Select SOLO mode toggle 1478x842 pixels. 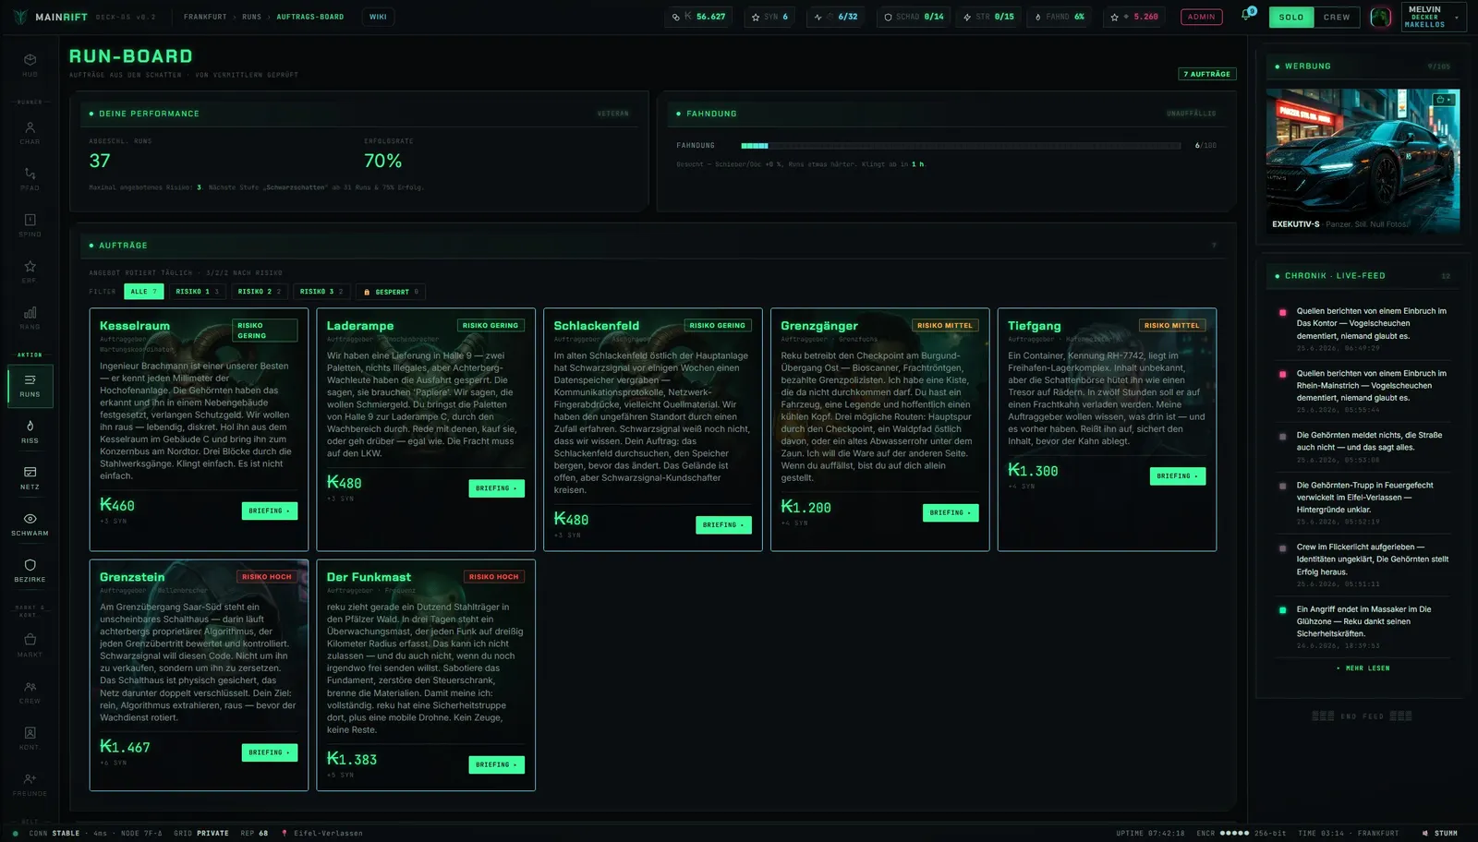[x=1291, y=17]
